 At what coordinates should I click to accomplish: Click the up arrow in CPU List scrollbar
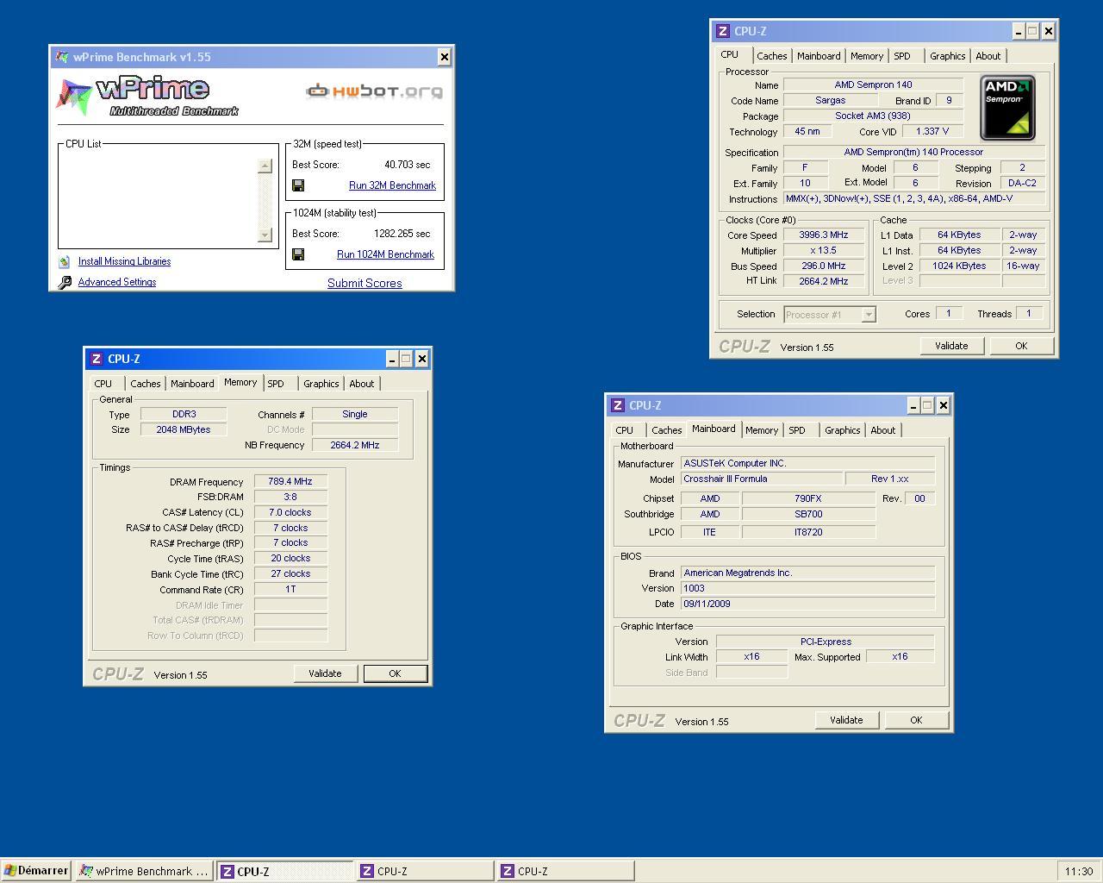(265, 166)
